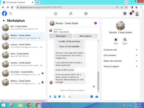Open Snipping Tool in the taskbar
The width and height of the screenshot is (144, 108).
(11, 105)
